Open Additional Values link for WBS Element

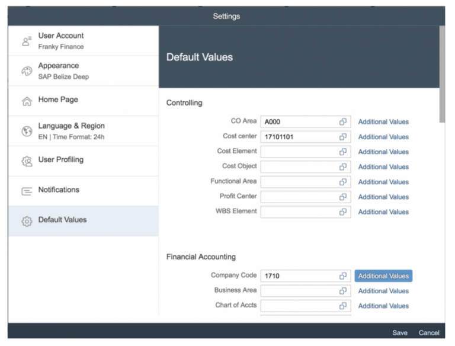pos(383,212)
